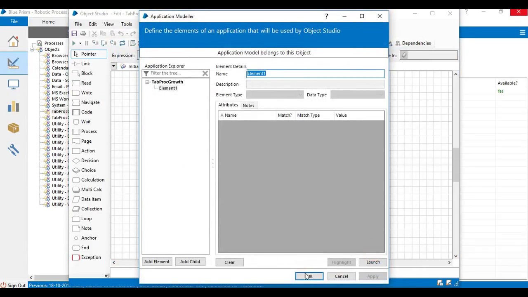Clear the Application Explorer tree filter

[205, 73]
